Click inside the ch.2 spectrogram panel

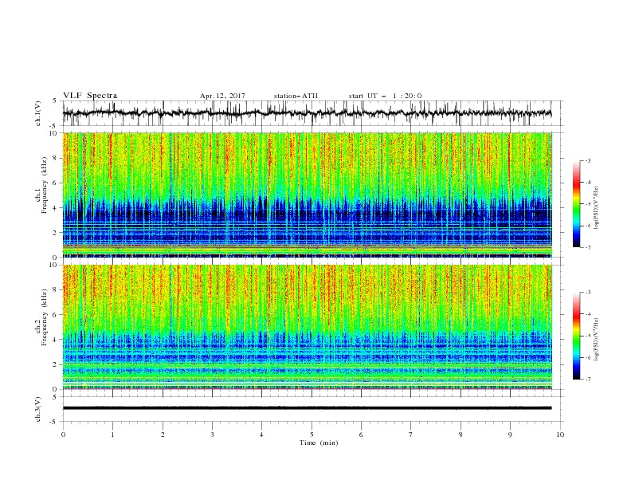pos(307,327)
